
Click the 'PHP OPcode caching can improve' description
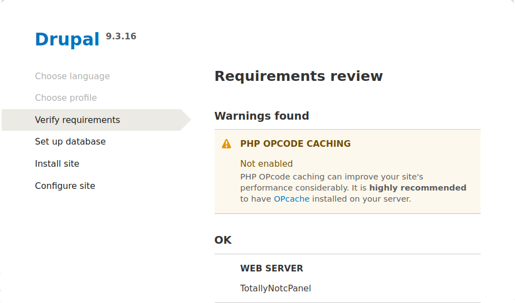[332, 177]
